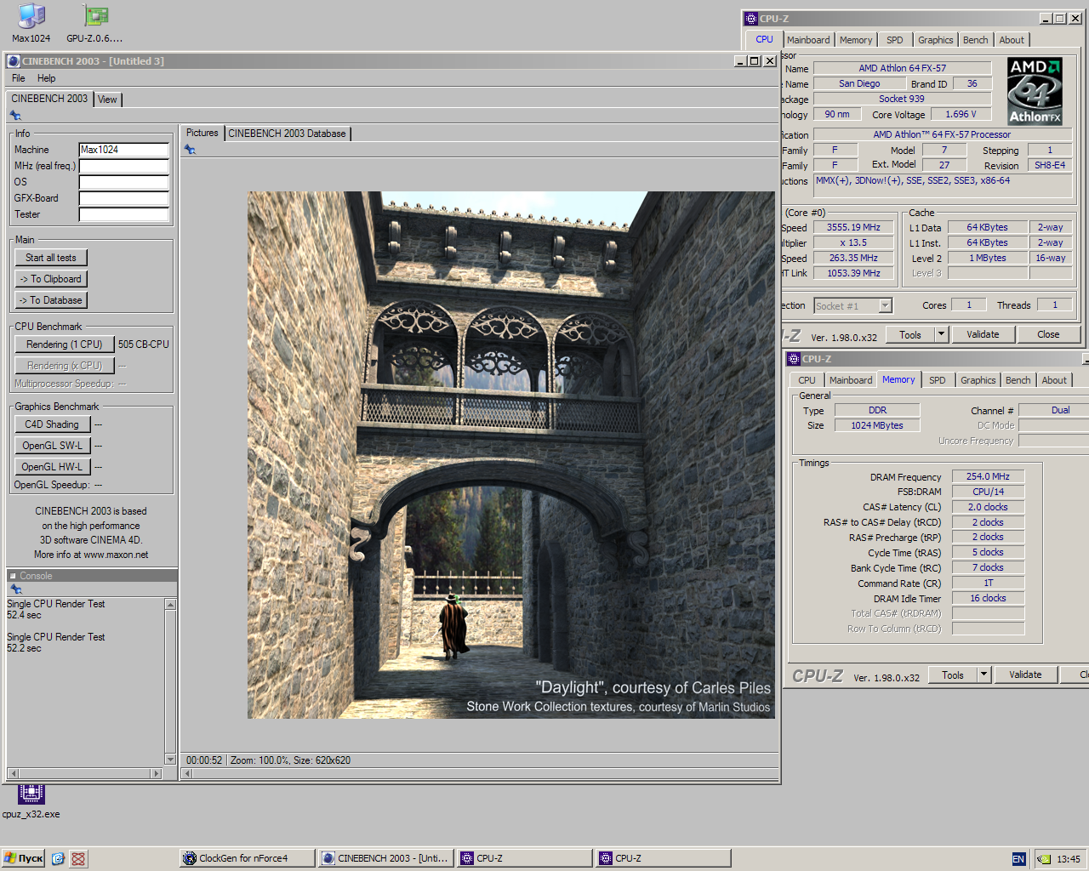This screenshot has width=1089, height=871.
Task: Open the File menu in CINEBENCH
Action: 18,78
